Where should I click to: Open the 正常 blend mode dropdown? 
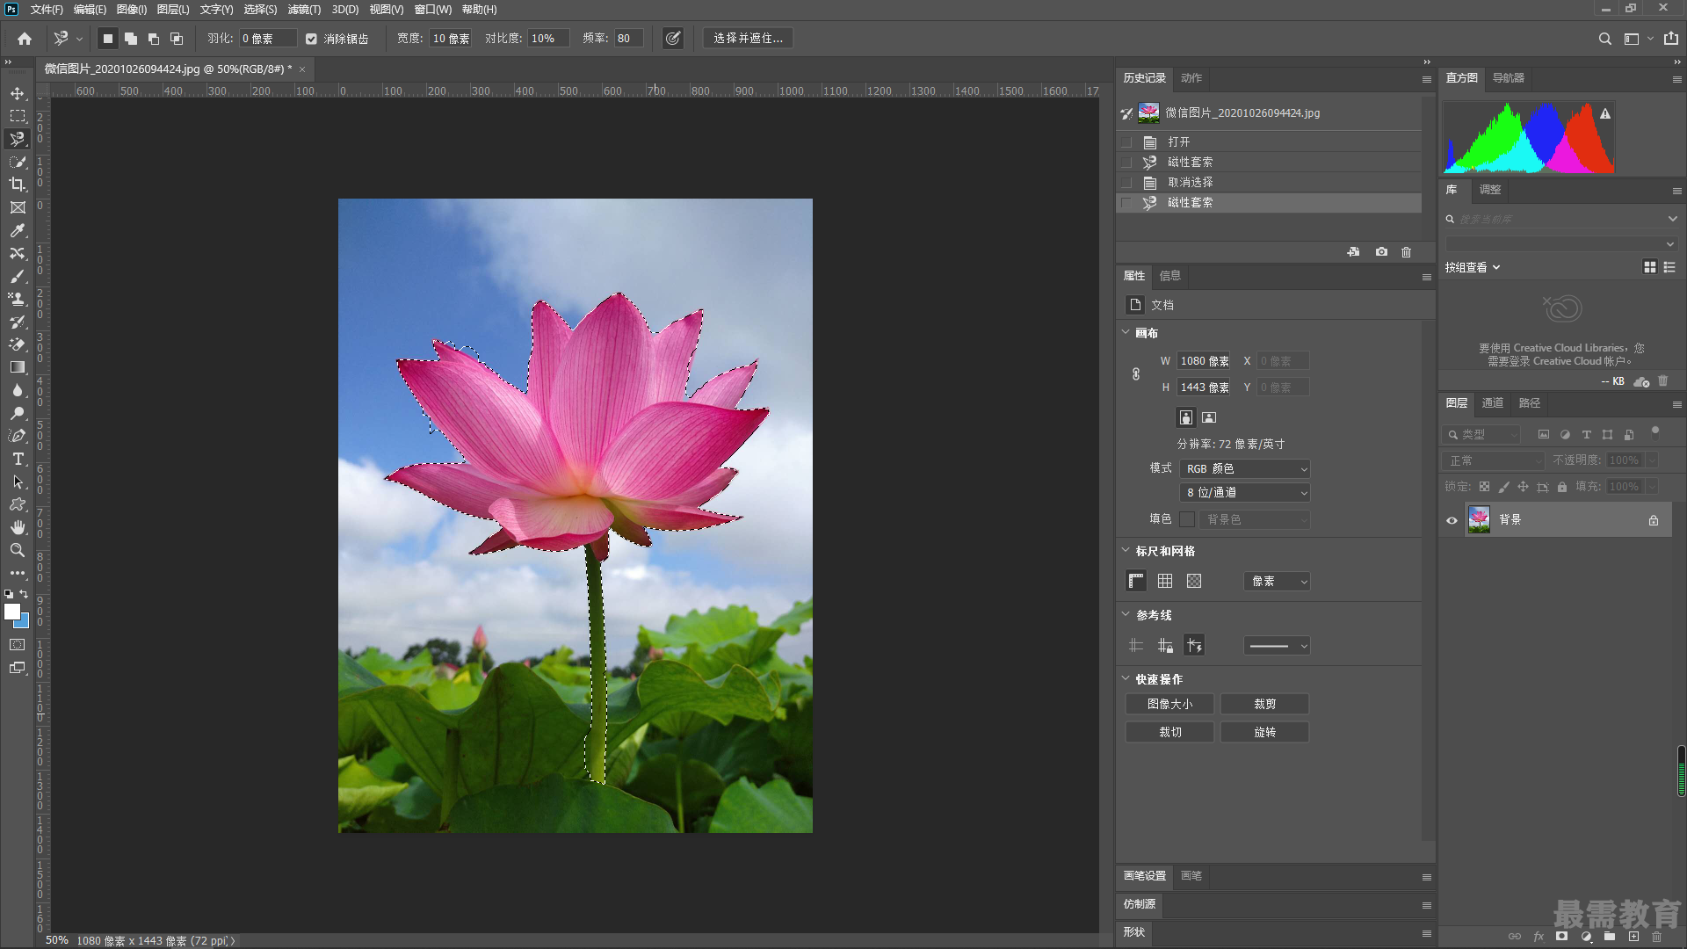[x=1493, y=460]
